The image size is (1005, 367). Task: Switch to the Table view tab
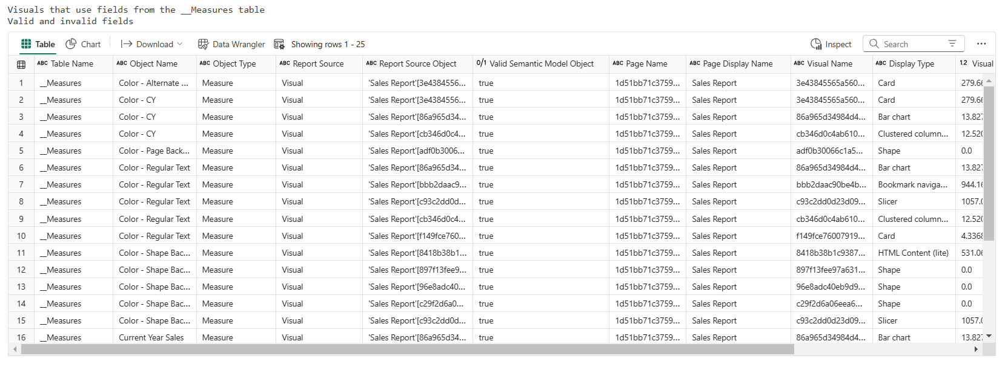point(38,44)
